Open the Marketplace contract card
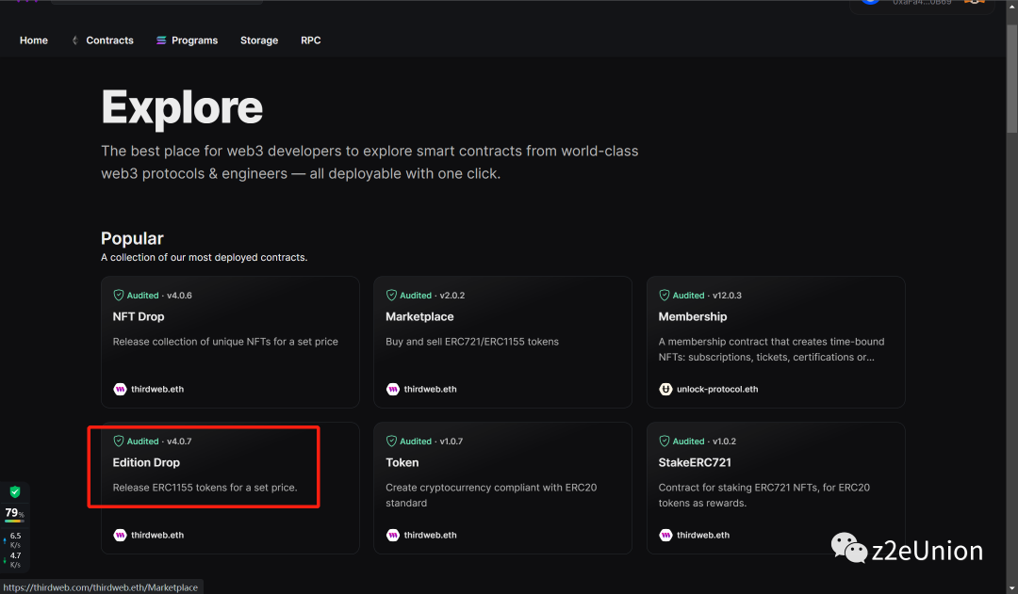The width and height of the screenshot is (1018, 594). coord(502,342)
